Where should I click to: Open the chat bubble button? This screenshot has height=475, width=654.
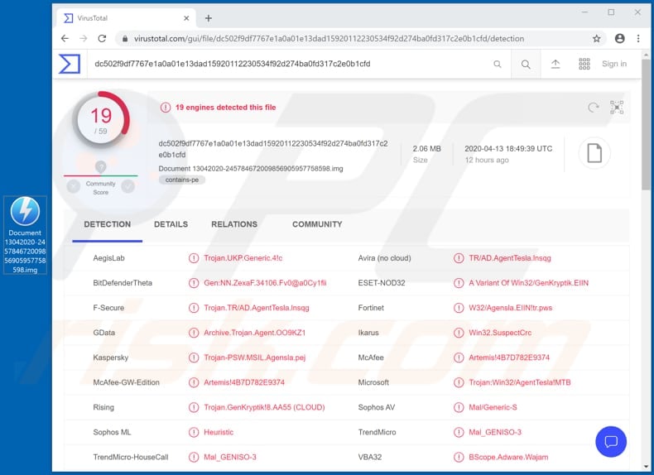(x=611, y=441)
